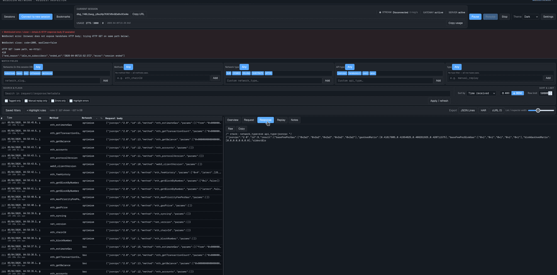557x275 pixels.
Task: Click the Apply / refresh button
Action: click(439, 101)
